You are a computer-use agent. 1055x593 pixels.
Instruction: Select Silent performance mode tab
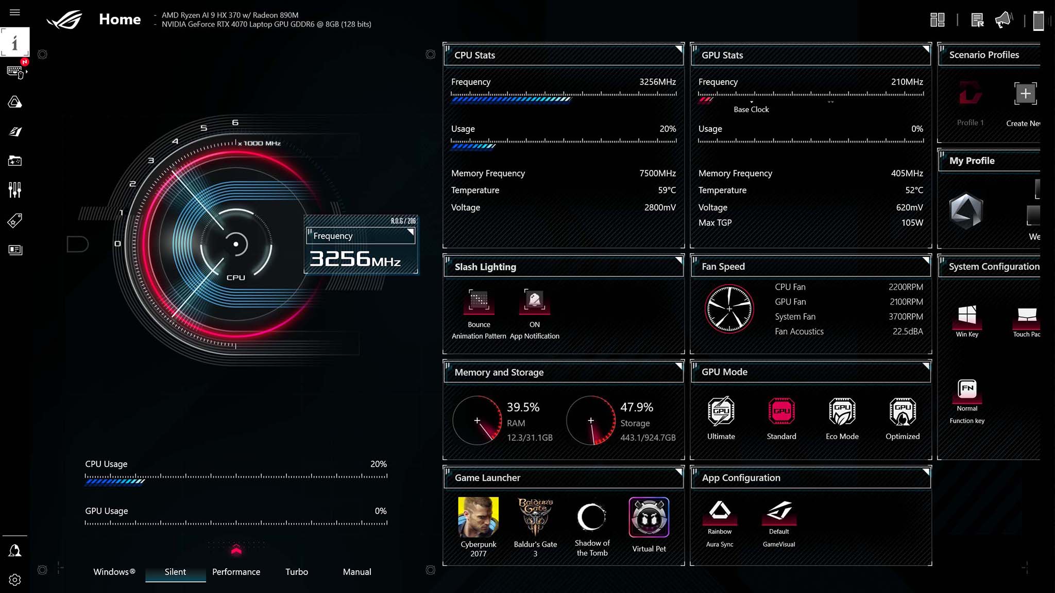175,572
